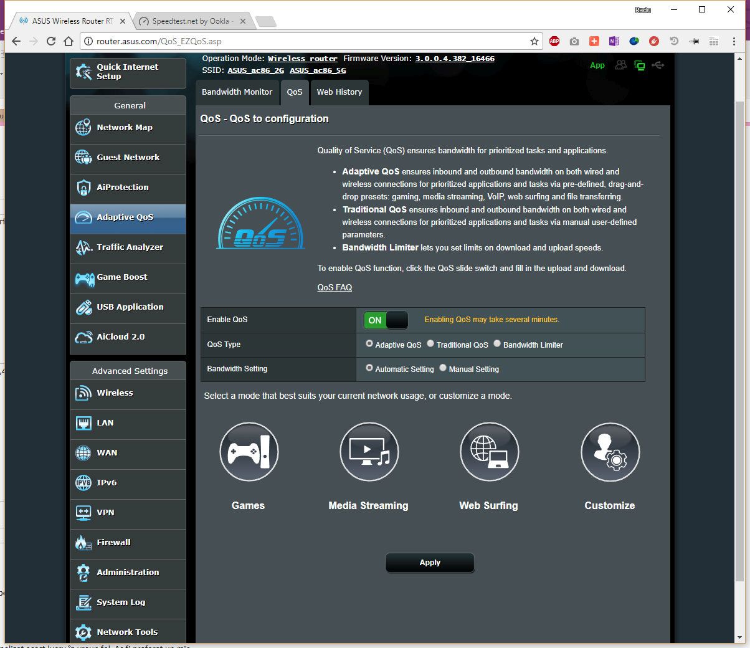Go to browser home page
This screenshot has width=750, height=648.
click(x=69, y=41)
